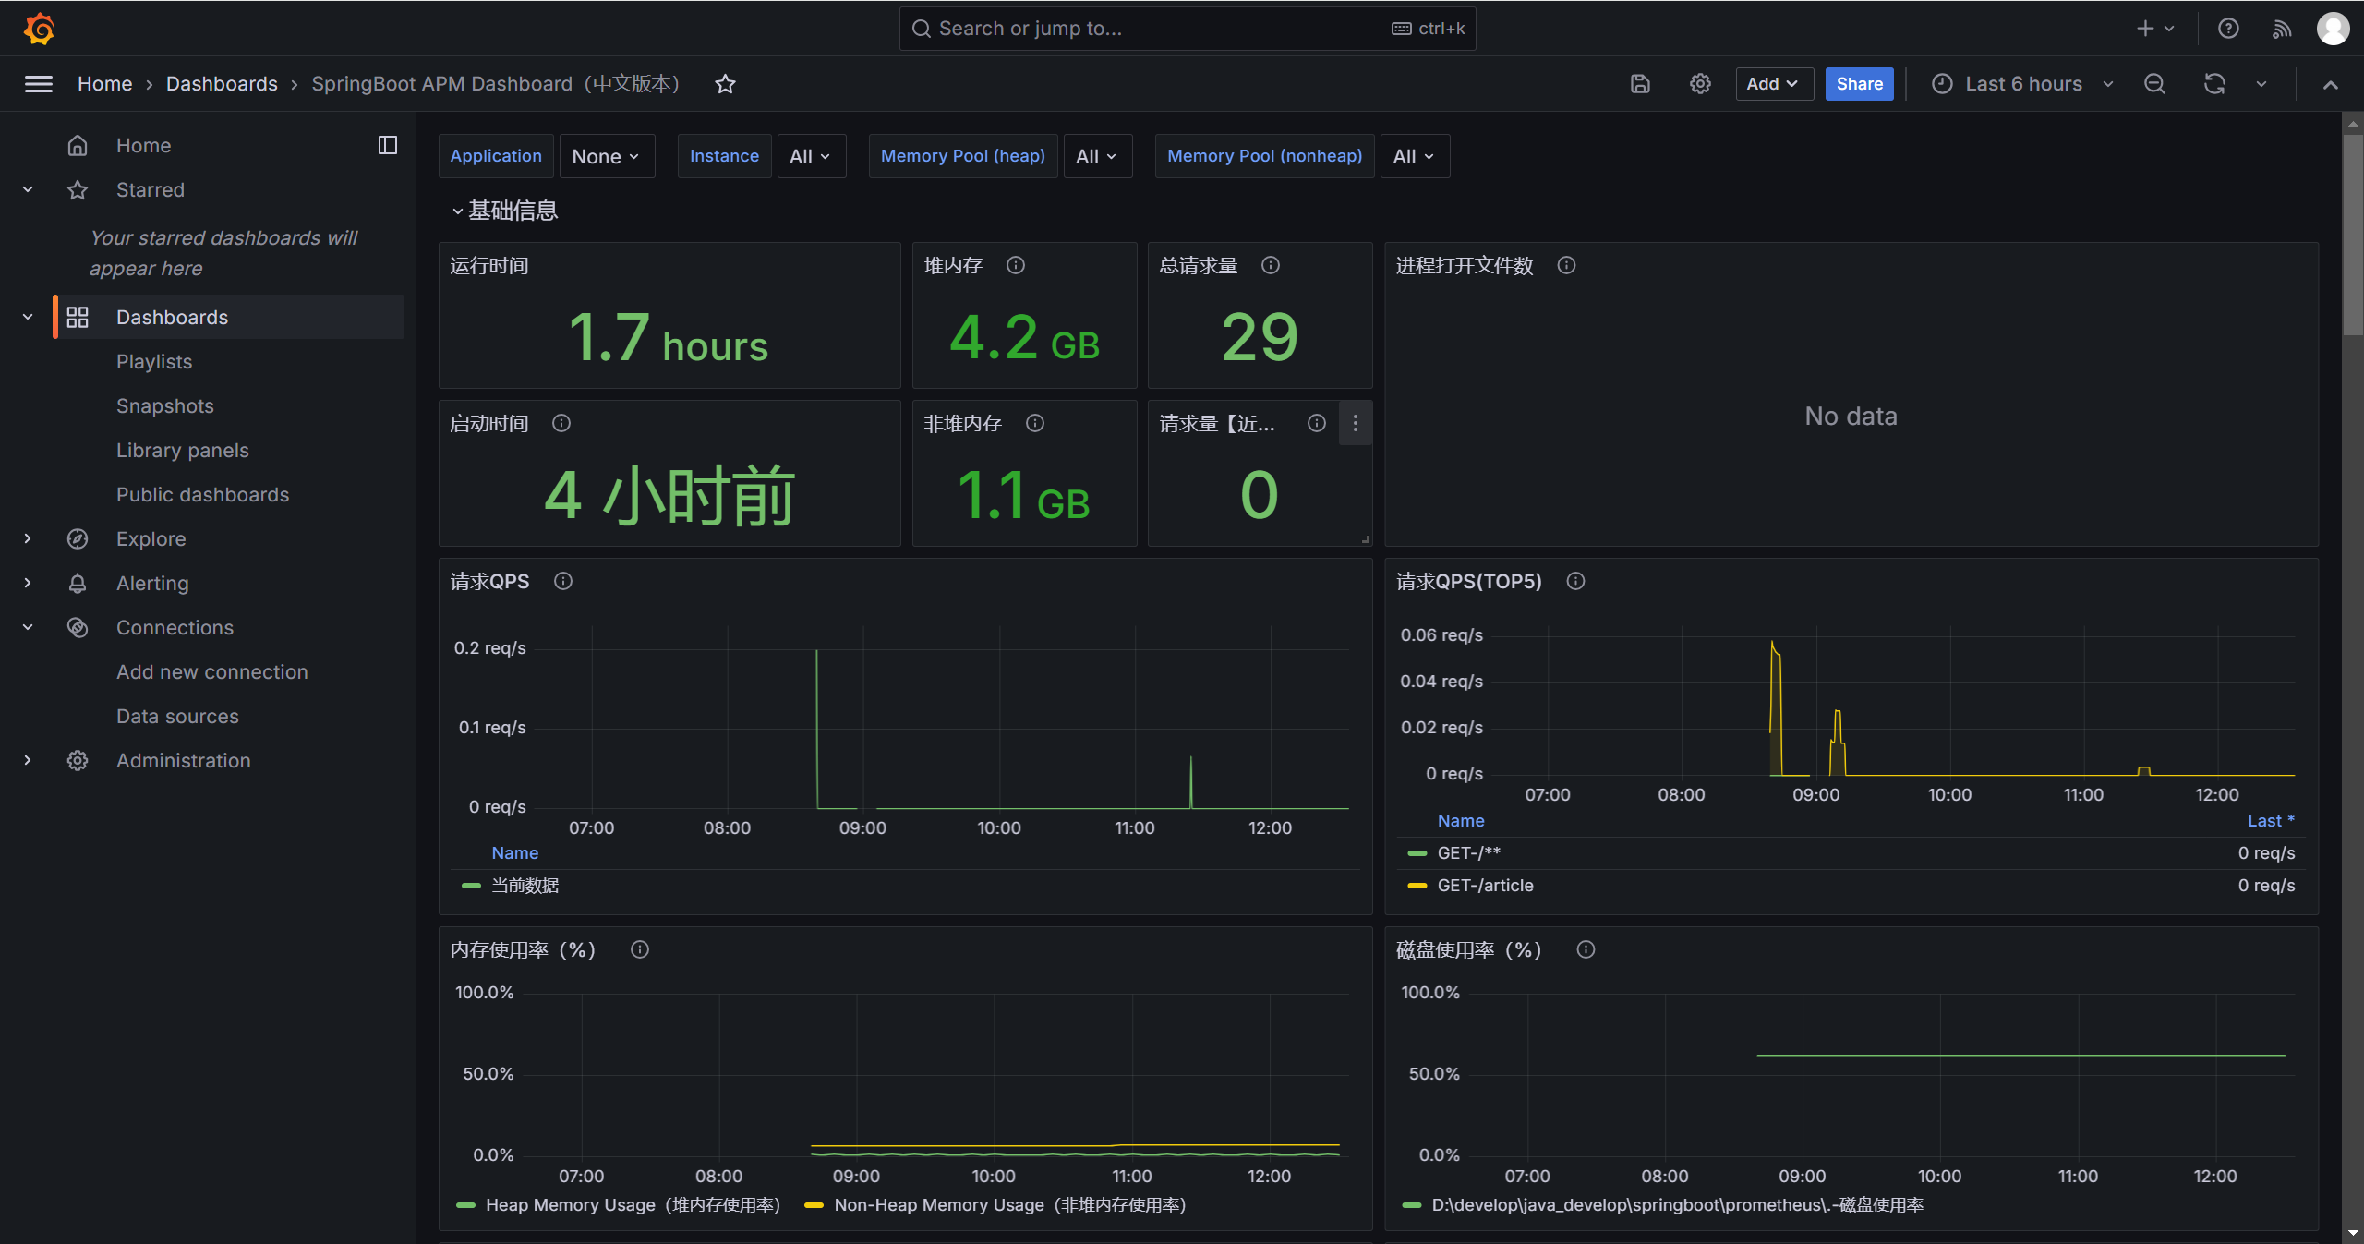The height and width of the screenshot is (1244, 2364).
Task: Click the zoom out time range icon
Action: click(x=2154, y=84)
